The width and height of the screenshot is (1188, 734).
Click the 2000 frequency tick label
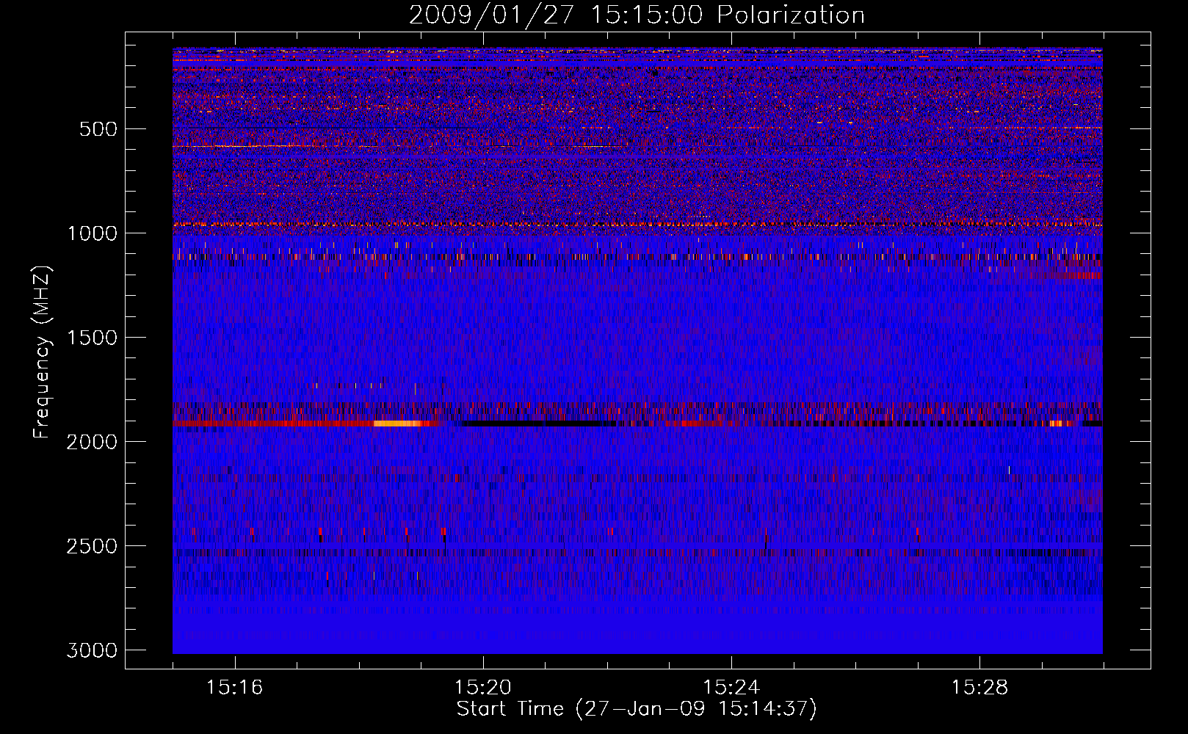click(93, 442)
